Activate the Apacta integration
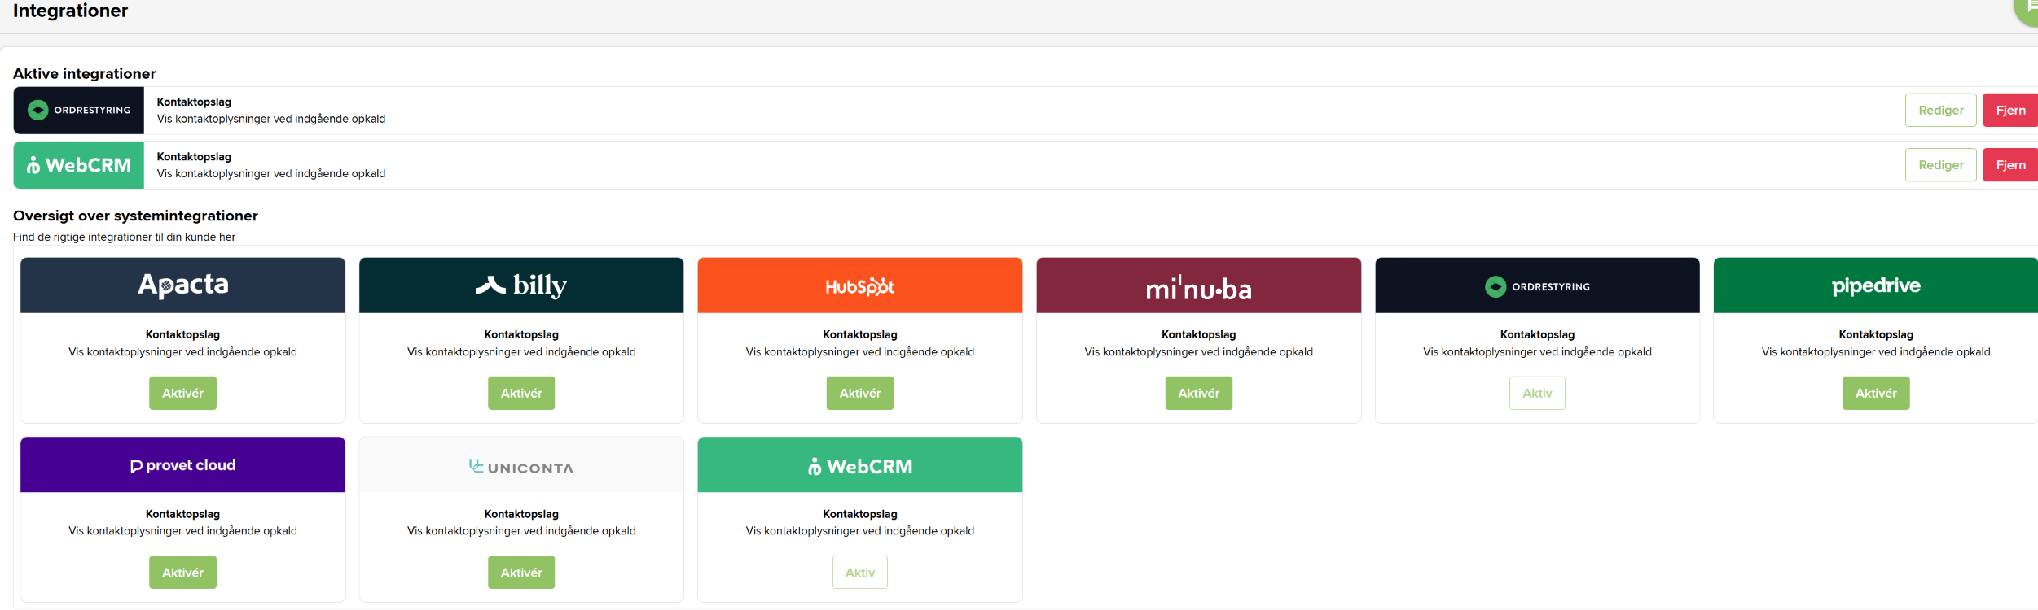 [x=182, y=393]
